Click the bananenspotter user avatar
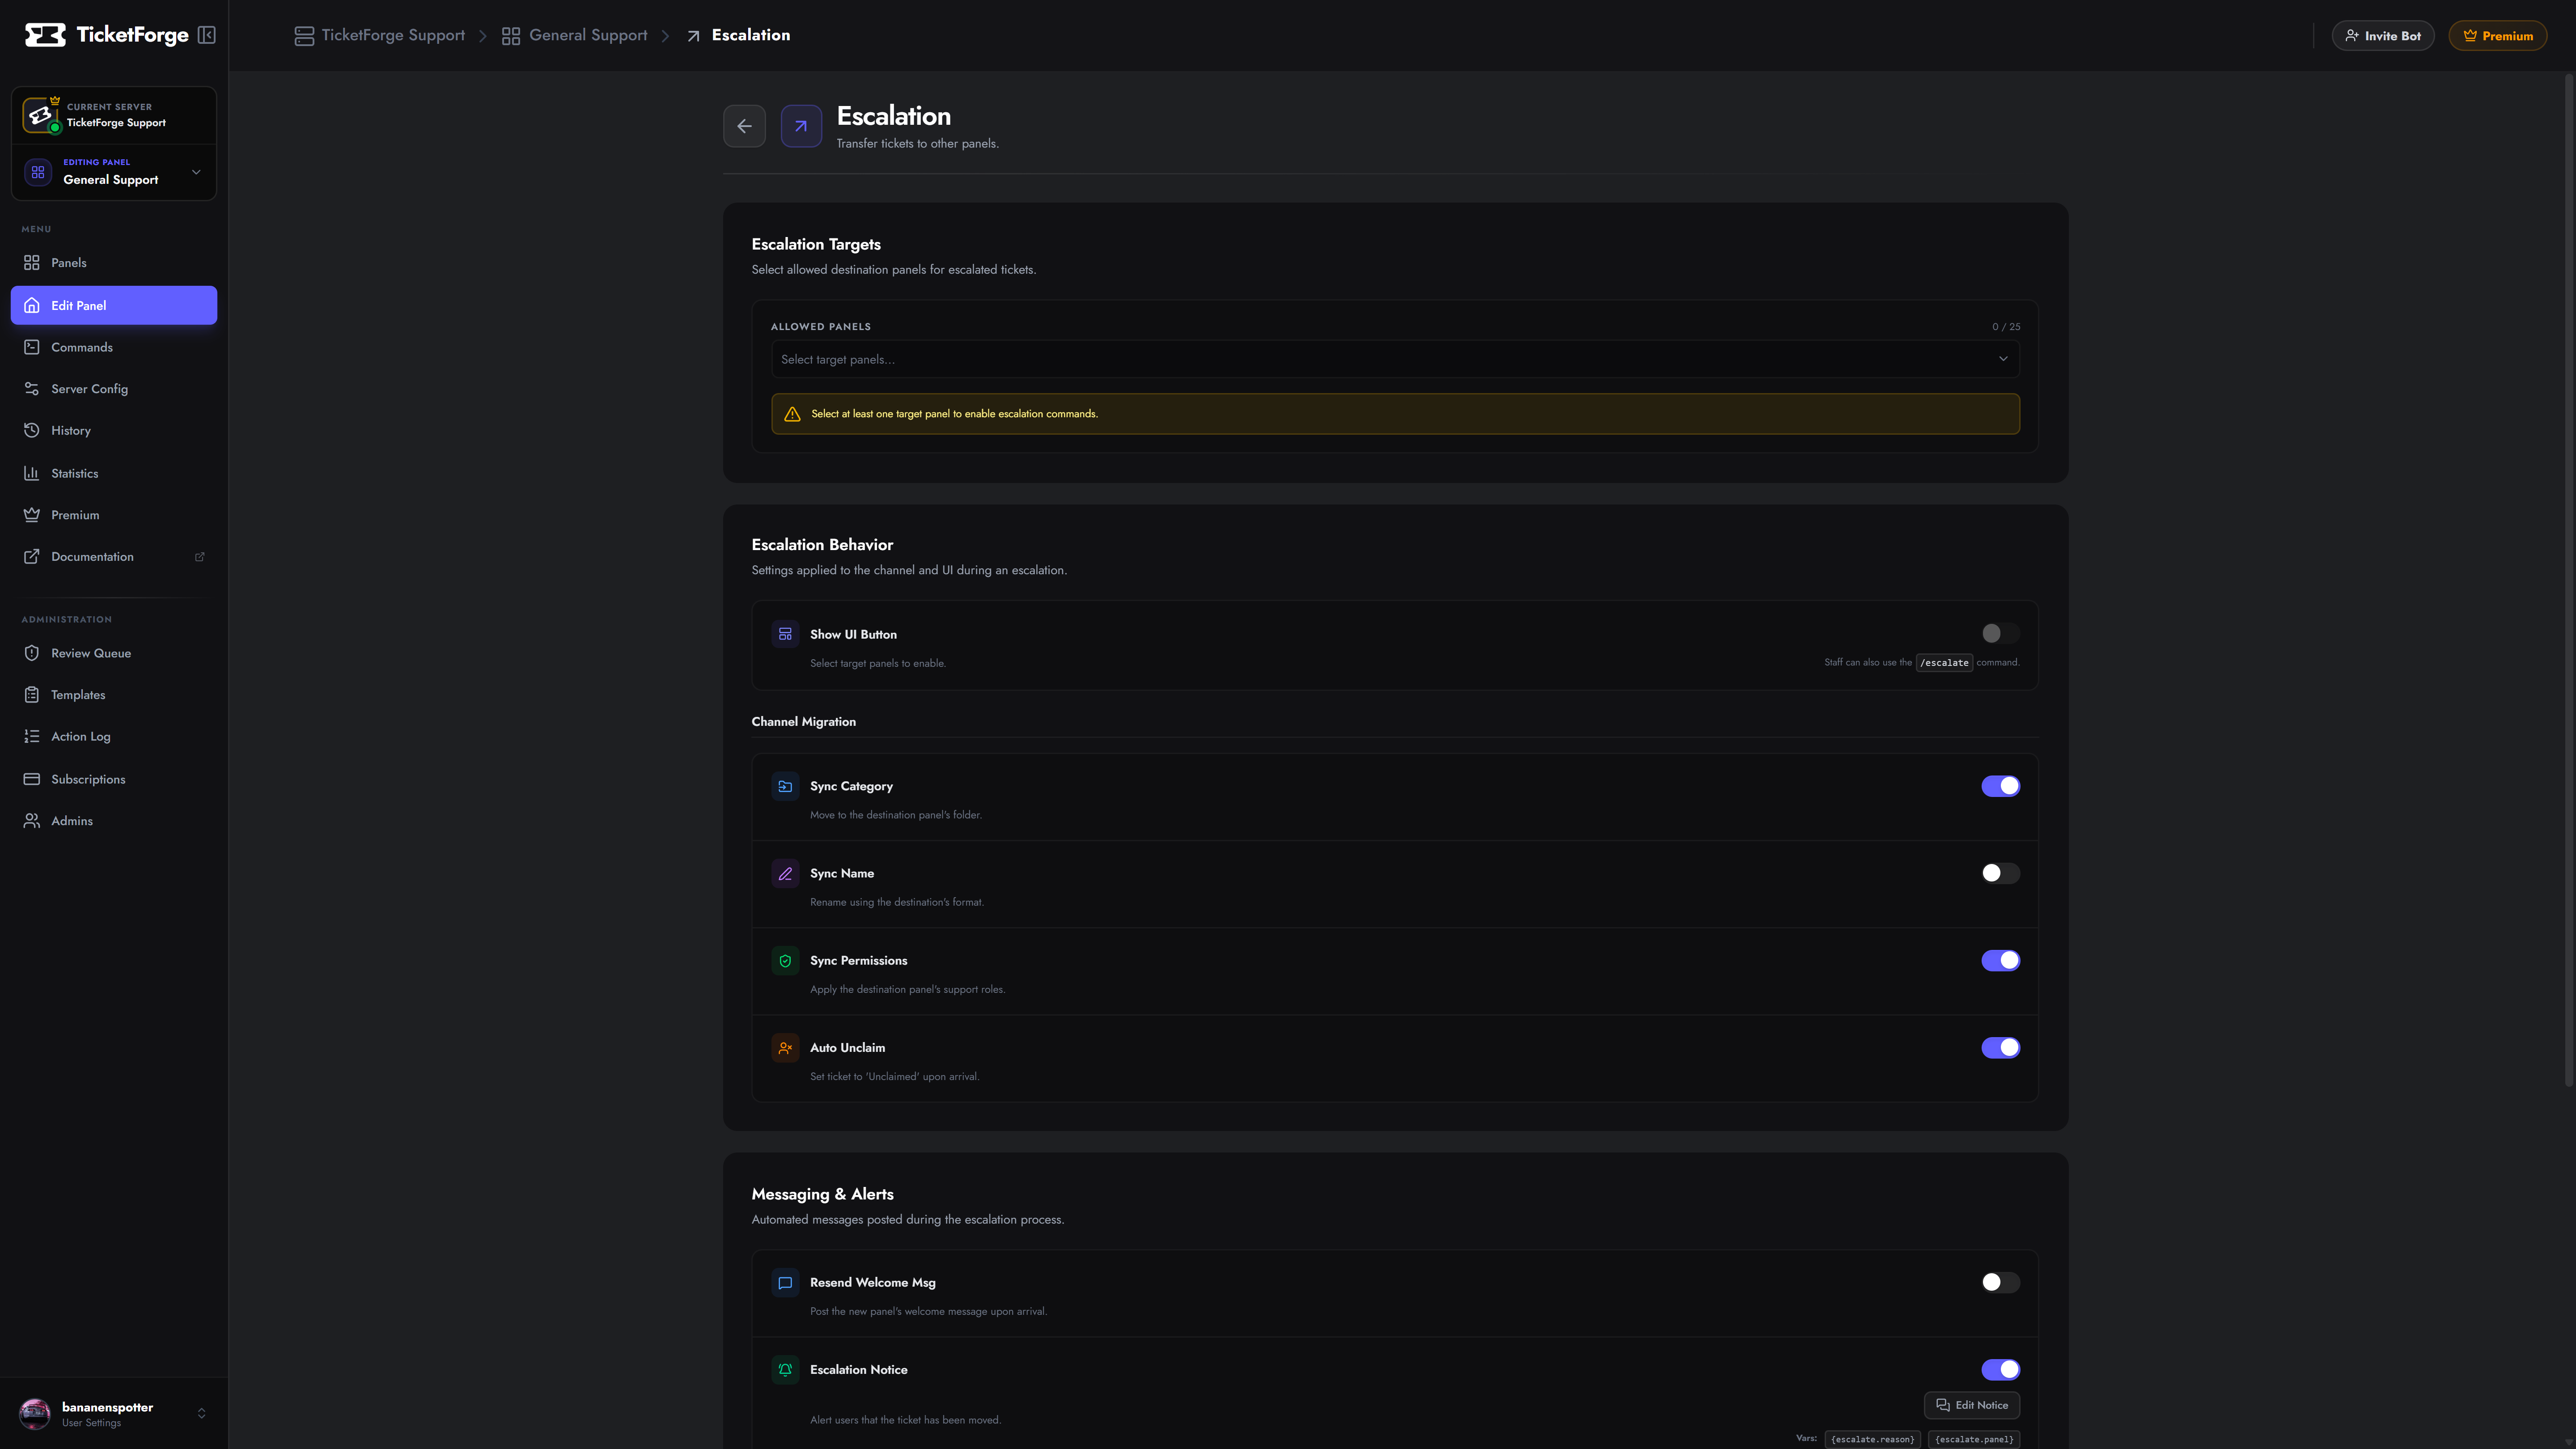Image resolution: width=2576 pixels, height=1449 pixels. point(35,1413)
